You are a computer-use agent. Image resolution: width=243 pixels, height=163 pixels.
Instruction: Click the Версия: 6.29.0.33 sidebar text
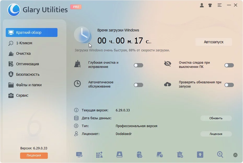click(34, 148)
